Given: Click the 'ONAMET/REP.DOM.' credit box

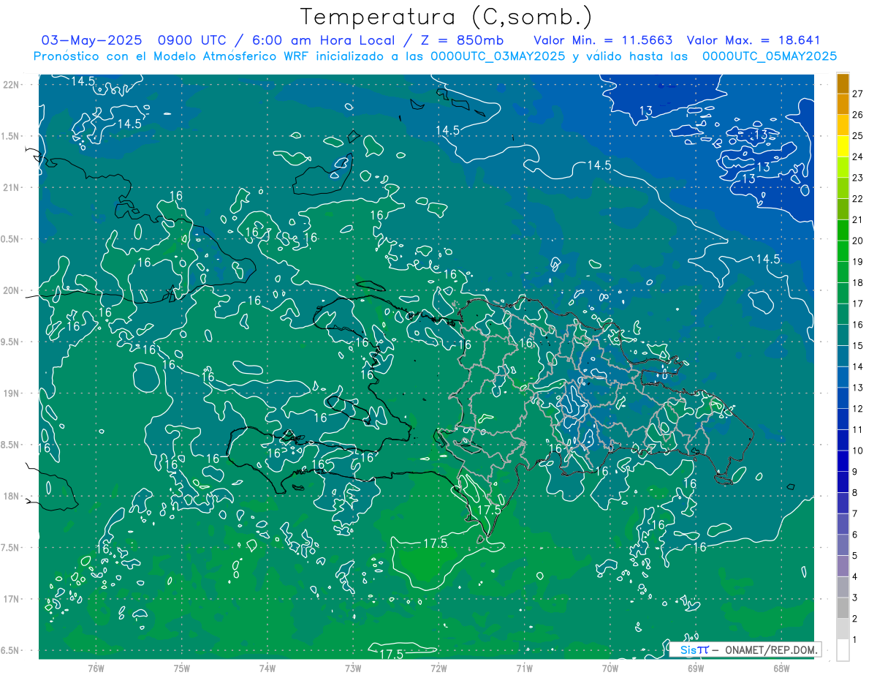Looking at the screenshot, I should point(745,649).
